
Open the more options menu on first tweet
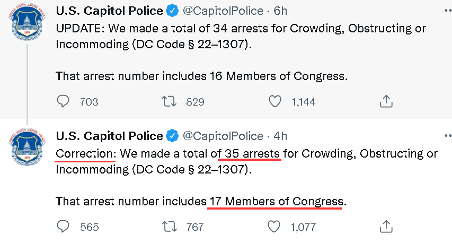(x=448, y=11)
